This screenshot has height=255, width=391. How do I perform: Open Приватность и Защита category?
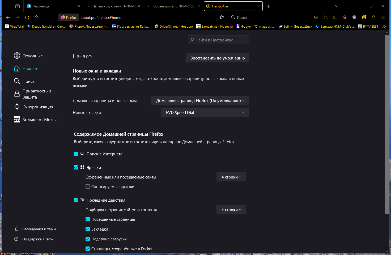[32, 94]
